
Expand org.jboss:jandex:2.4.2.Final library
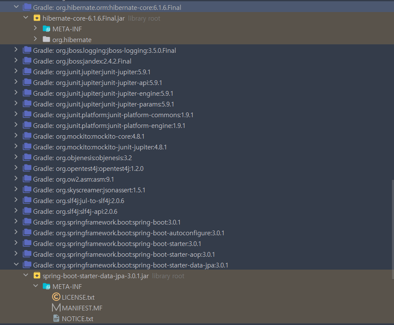click(x=16, y=60)
